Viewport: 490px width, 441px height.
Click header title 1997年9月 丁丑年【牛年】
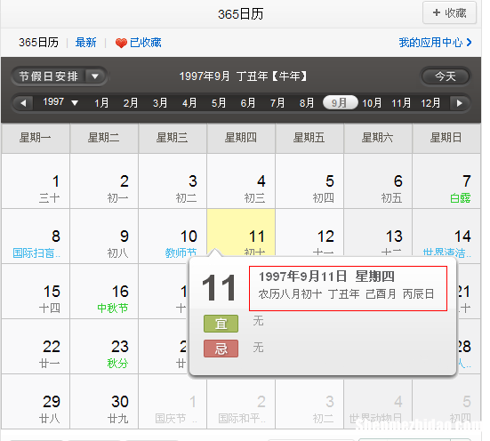tap(243, 76)
